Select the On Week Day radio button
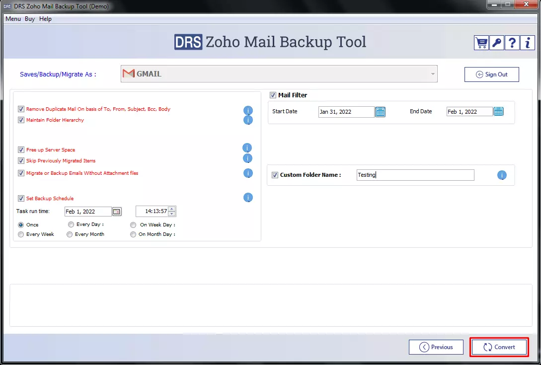541x365 pixels. tap(133, 225)
